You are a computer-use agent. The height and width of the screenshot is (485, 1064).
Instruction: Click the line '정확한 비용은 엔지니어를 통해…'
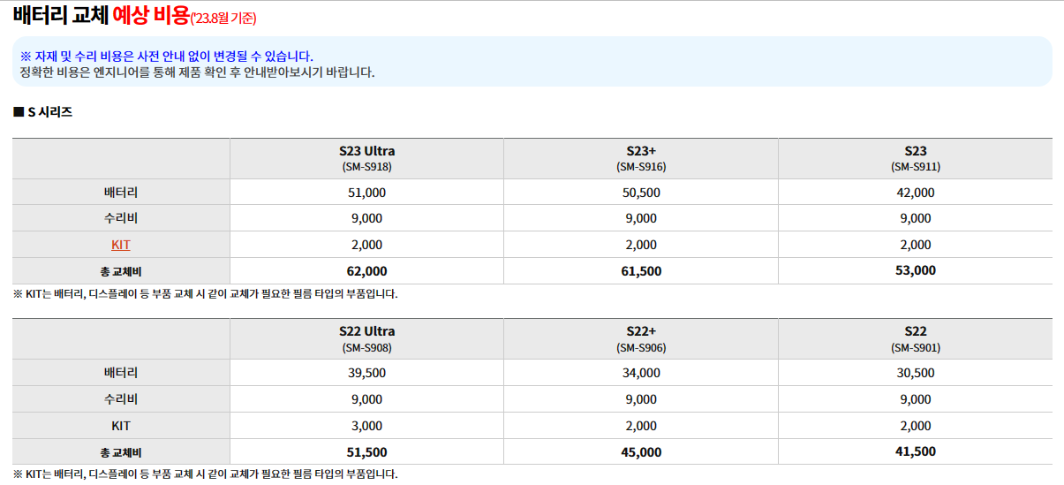[197, 72]
